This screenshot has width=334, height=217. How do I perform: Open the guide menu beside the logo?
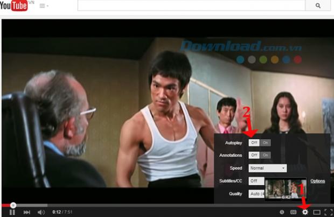coord(44,6)
